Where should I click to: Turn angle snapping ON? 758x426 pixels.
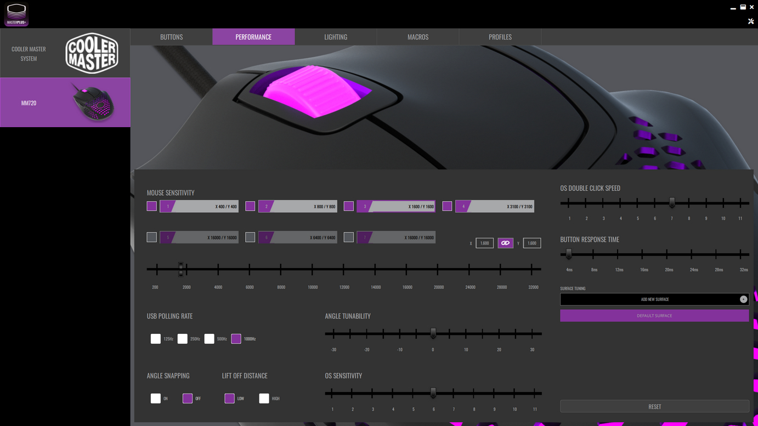pos(156,399)
